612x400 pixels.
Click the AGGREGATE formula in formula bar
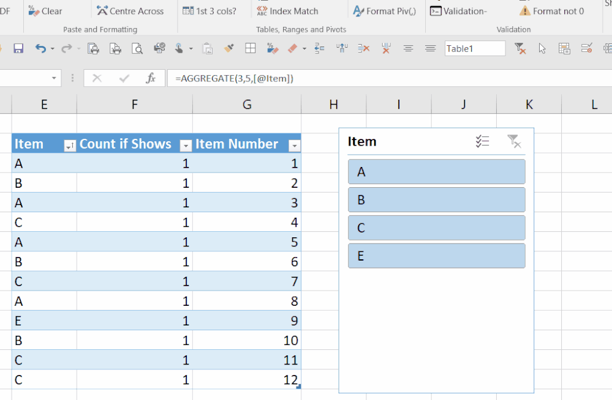pyautogui.click(x=234, y=78)
